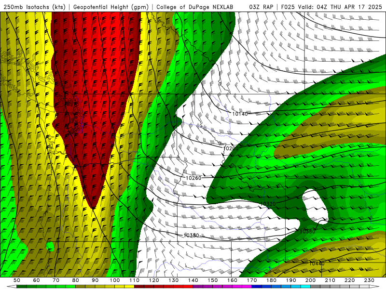Screen dimensions: 386x289
Task: Click the 120 value on the color scale
Action: [x=154, y=280]
